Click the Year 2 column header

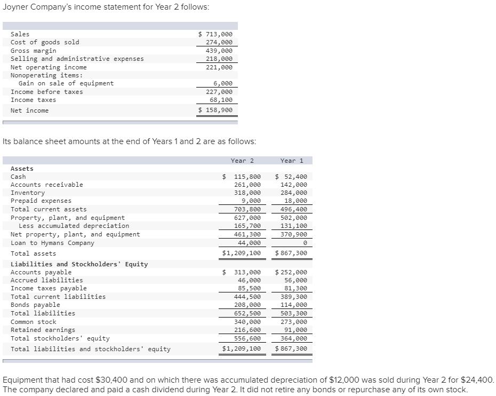coord(242,160)
